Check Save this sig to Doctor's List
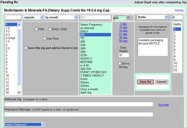 point(26,48)
